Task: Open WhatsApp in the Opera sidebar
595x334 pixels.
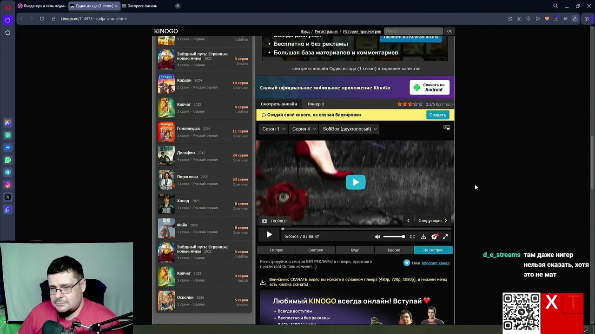Action: pyautogui.click(x=7, y=160)
